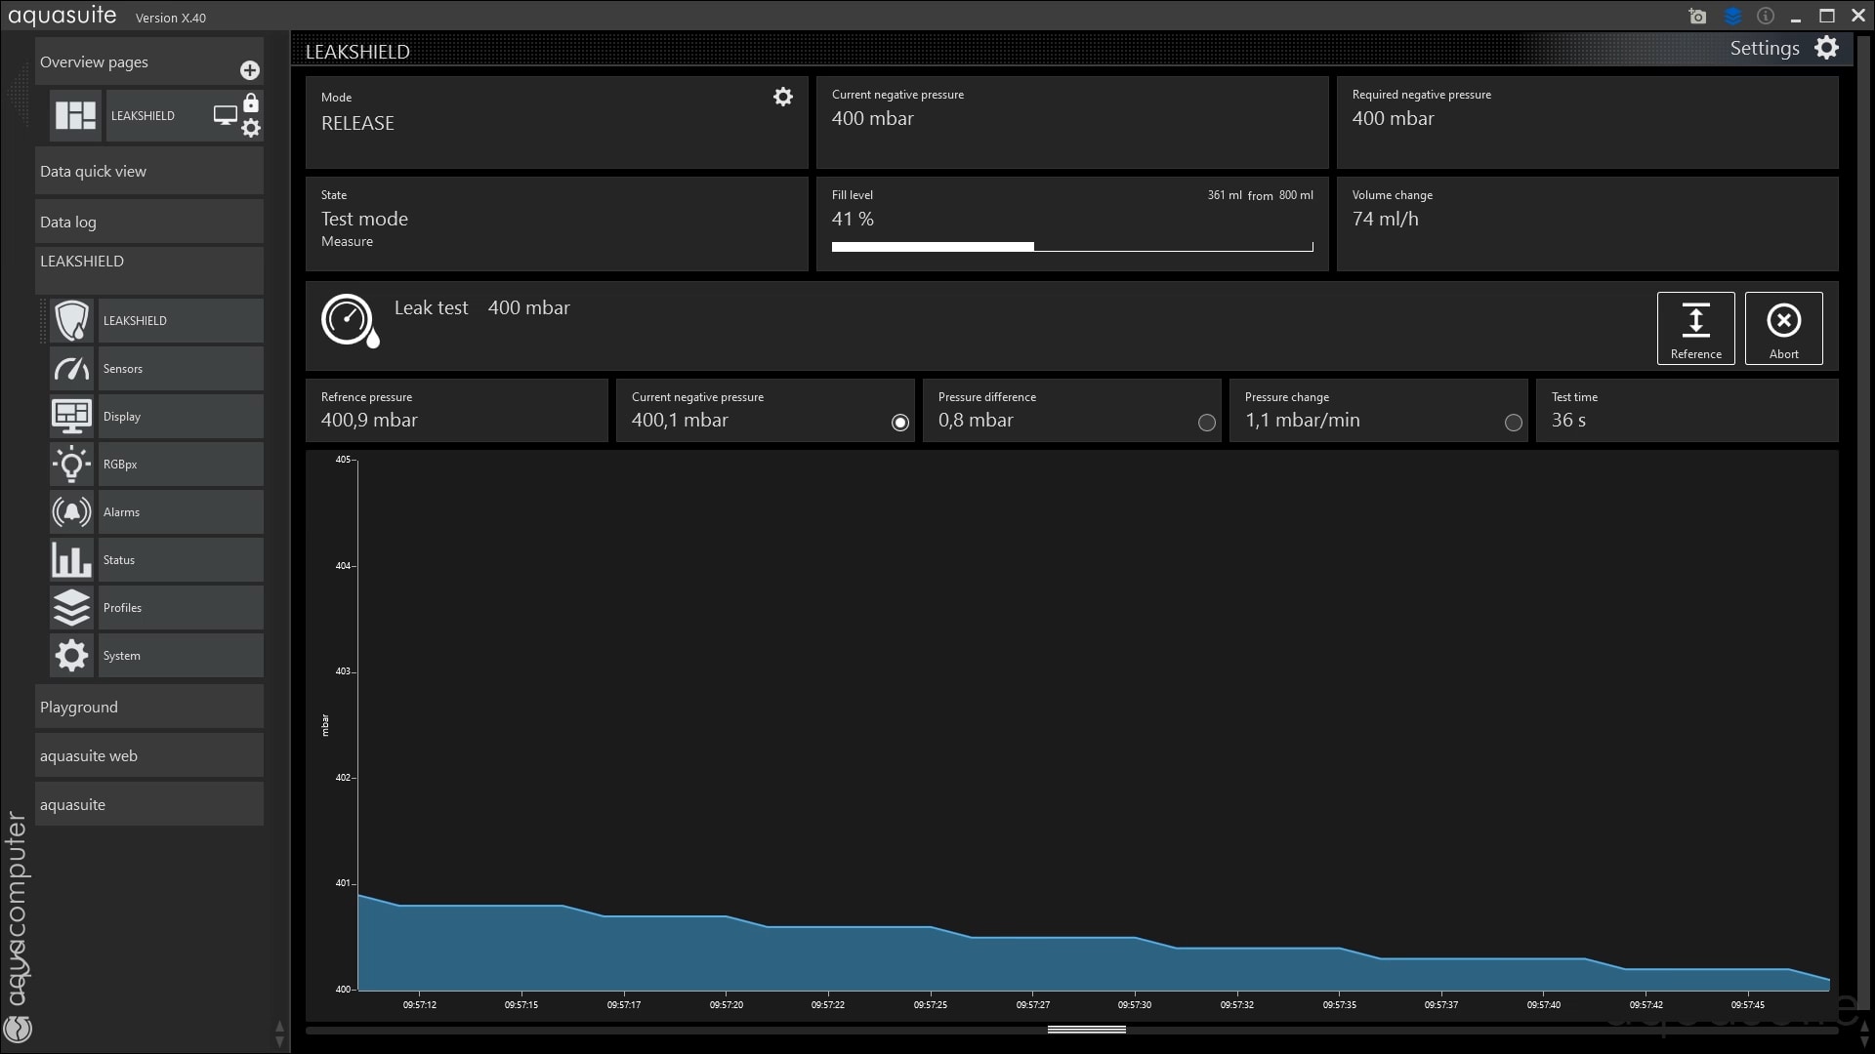The width and height of the screenshot is (1875, 1054).
Task: Open the Display page icon
Action: [x=72, y=416]
